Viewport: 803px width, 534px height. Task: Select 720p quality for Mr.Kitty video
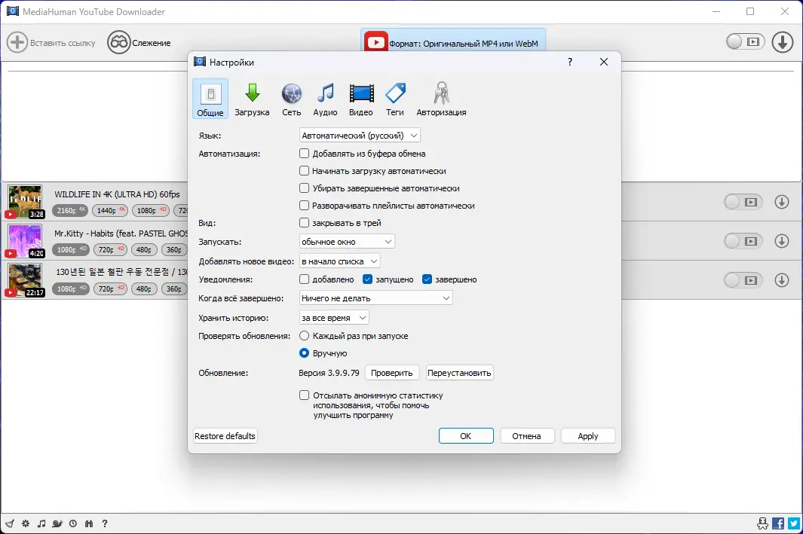click(111, 249)
